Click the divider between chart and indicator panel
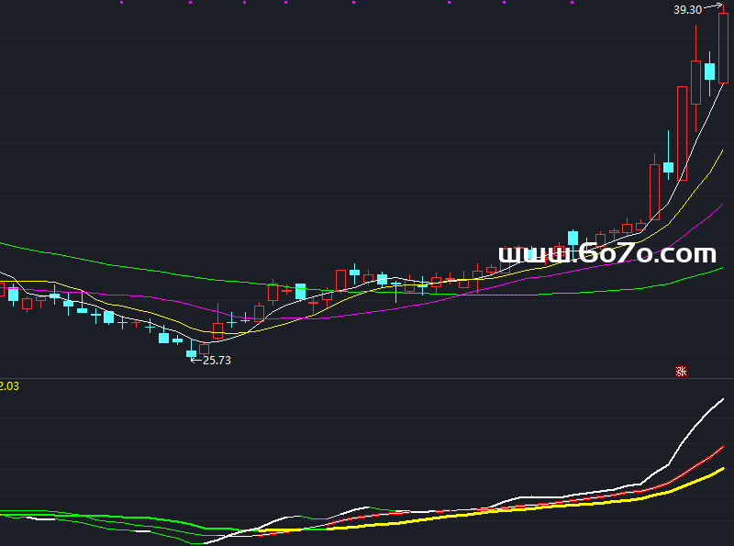 point(367,378)
